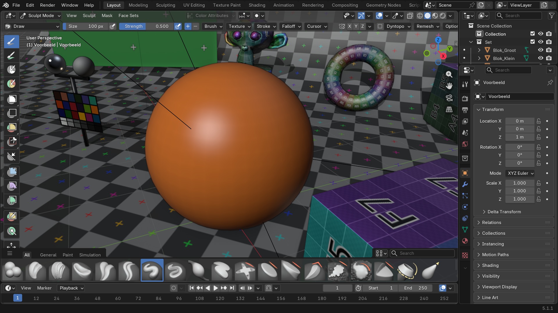
Task: Select the Paint brush category tab
Action: (68, 255)
